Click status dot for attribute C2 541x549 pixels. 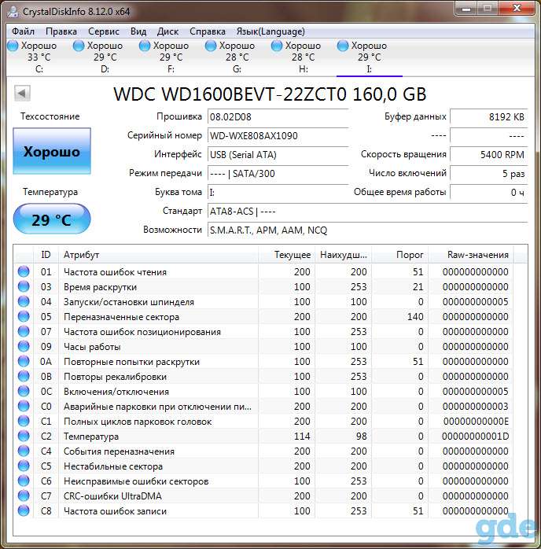(24, 436)
